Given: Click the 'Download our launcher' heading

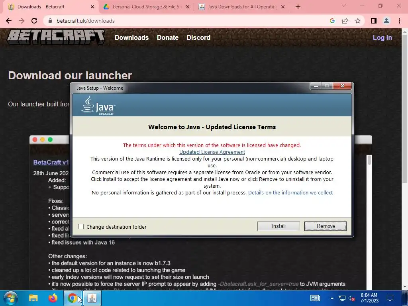Looking at the screenshot, I should 70,75.
